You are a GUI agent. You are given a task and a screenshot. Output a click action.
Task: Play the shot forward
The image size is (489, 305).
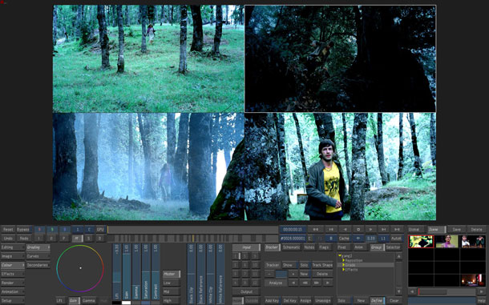click(x=371, y=230)
